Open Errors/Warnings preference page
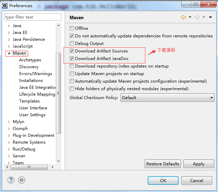 36,74
